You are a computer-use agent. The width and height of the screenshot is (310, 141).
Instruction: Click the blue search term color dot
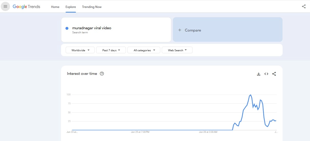(67, 28)
